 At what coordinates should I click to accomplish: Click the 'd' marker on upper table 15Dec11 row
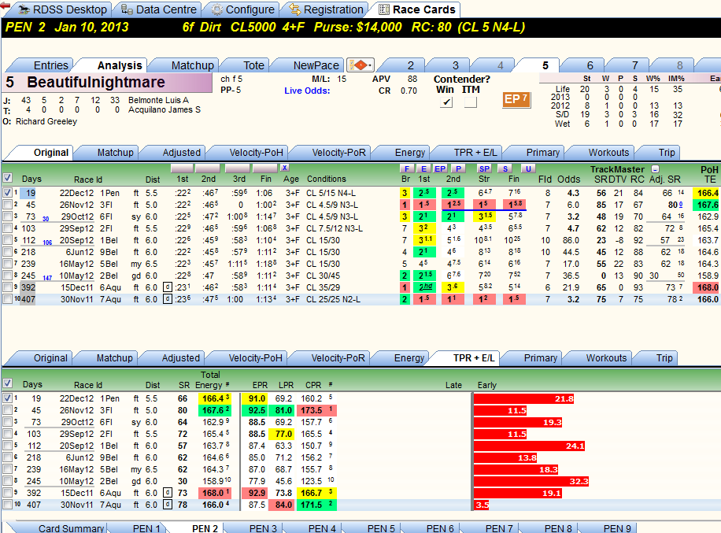tap(168, 287)
